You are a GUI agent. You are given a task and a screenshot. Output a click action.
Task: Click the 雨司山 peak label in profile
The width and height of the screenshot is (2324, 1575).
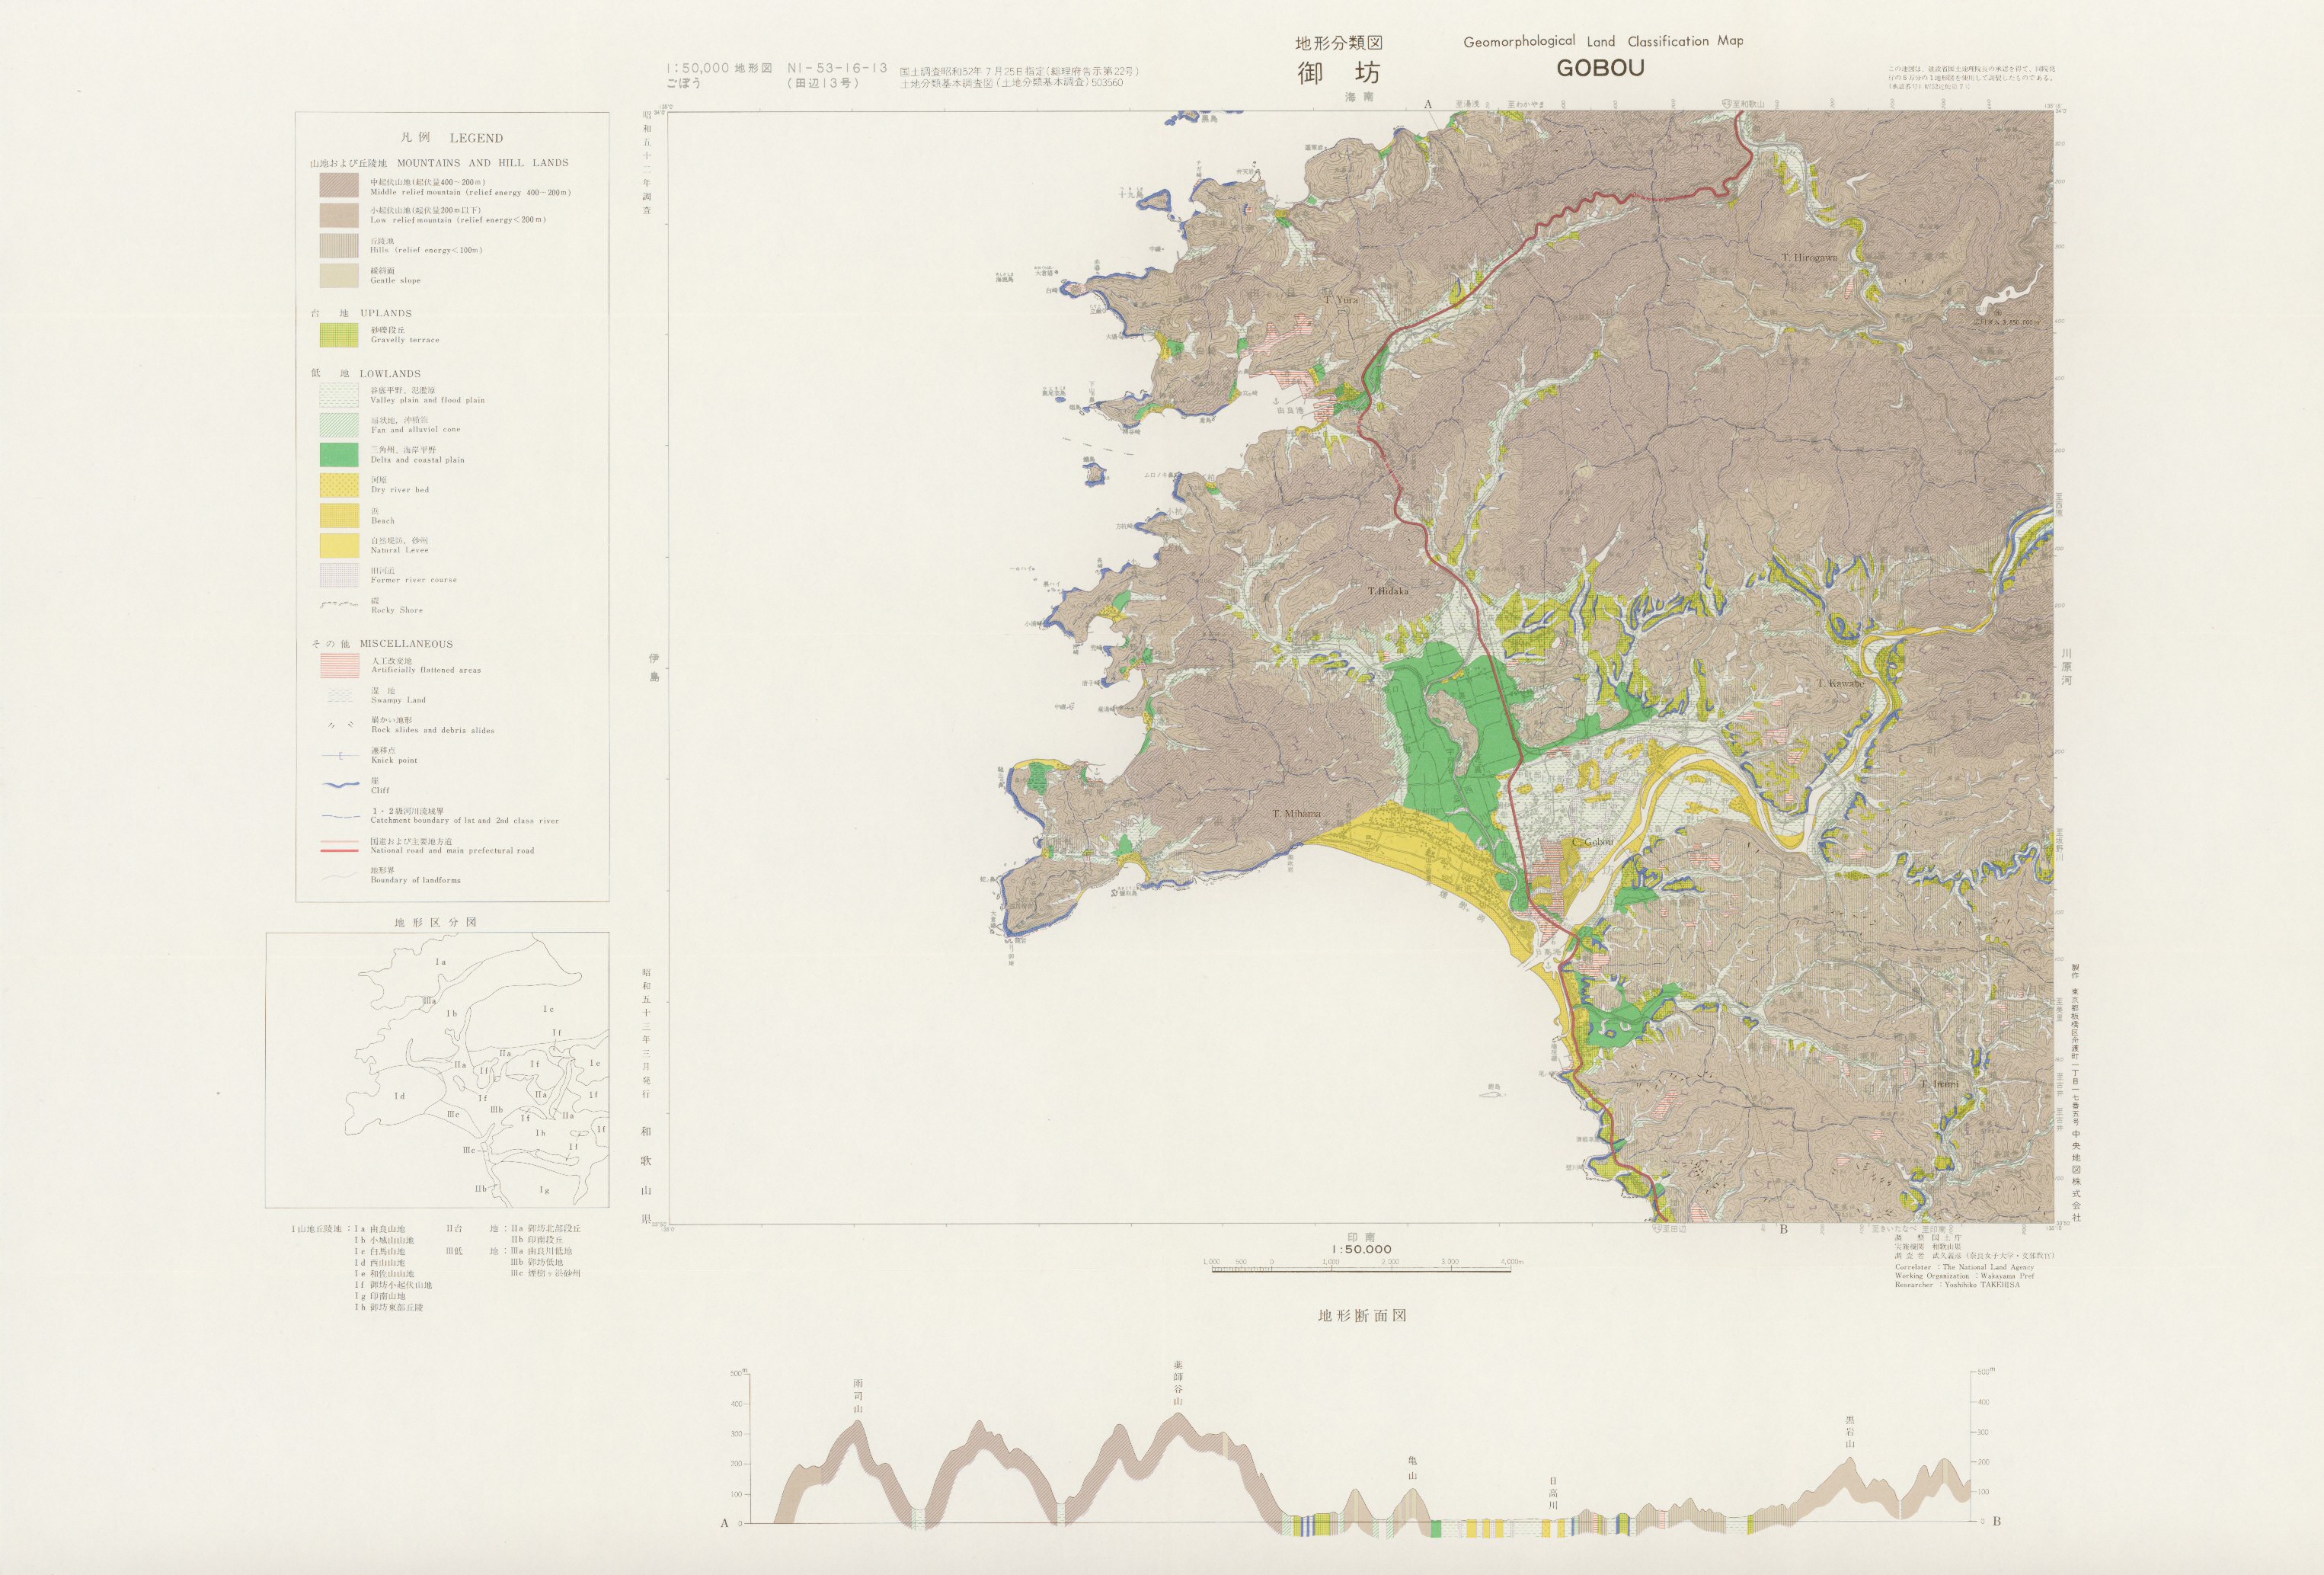(x=858, y=1396)
